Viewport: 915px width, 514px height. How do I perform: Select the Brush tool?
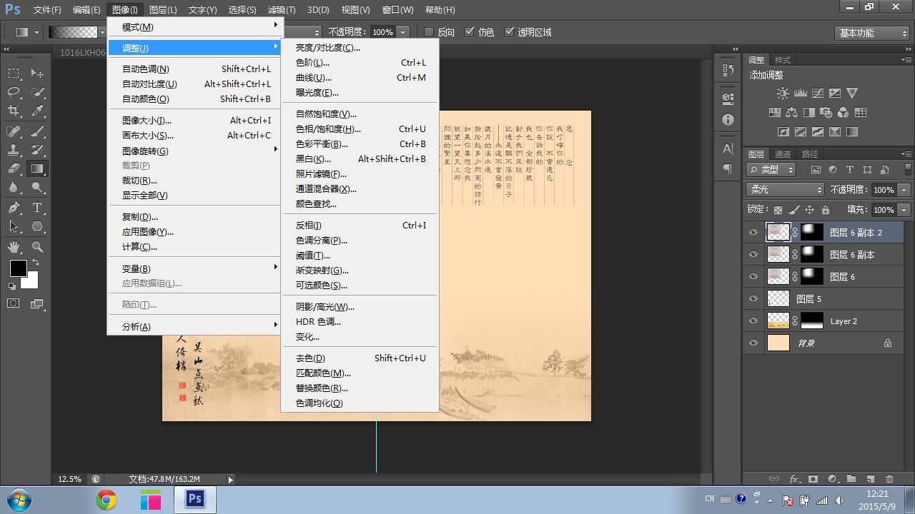(37, 131)
